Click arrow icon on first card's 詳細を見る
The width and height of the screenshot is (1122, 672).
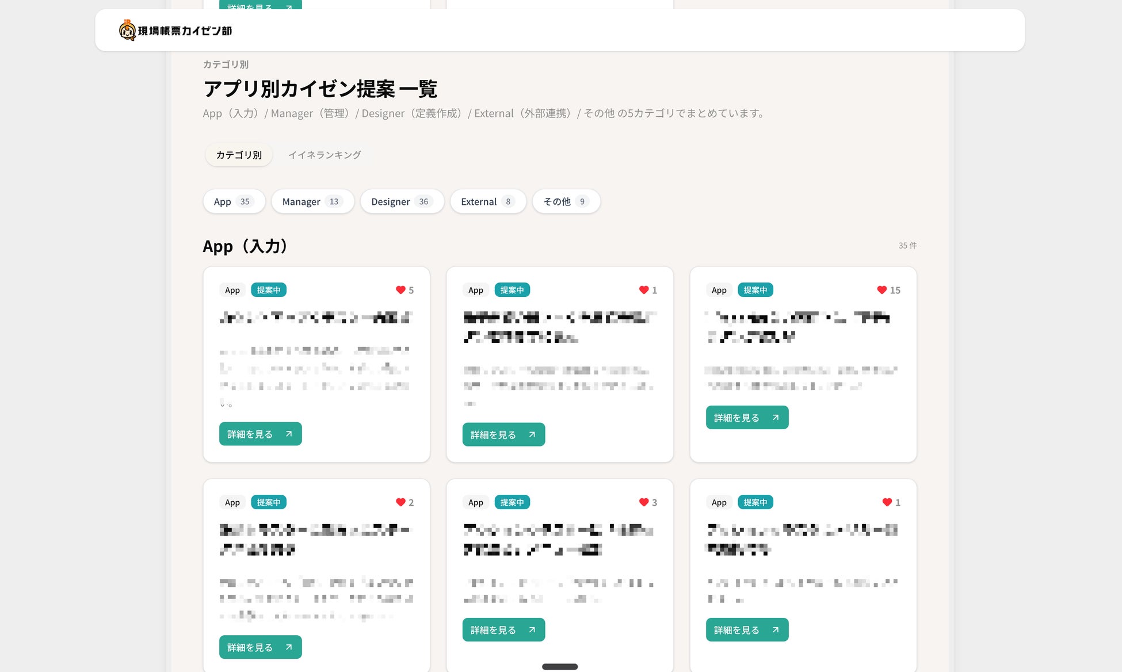pos(289,434)
